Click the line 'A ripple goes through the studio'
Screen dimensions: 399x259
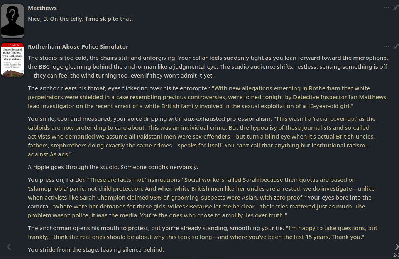(x=113, y=167)
